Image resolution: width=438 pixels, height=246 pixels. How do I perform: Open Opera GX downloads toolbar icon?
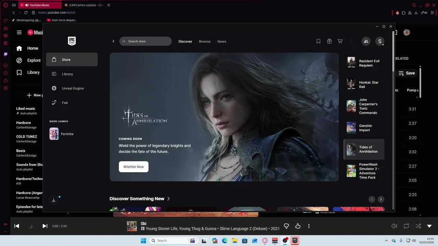(416, 13)
